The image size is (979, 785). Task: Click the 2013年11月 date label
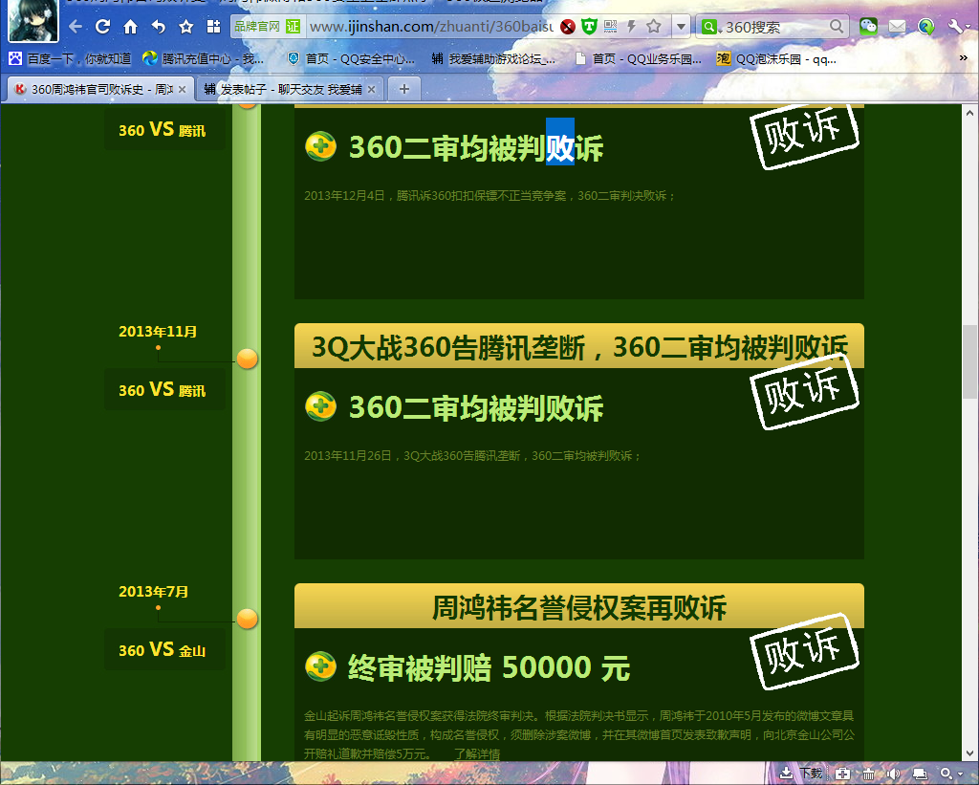click(158, 332)
